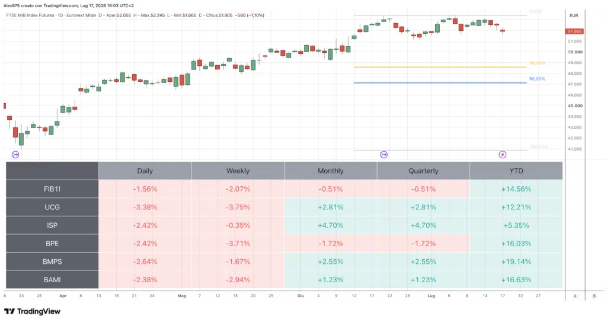
Task: Click the purple event marker near June 22
Action: 384,155
